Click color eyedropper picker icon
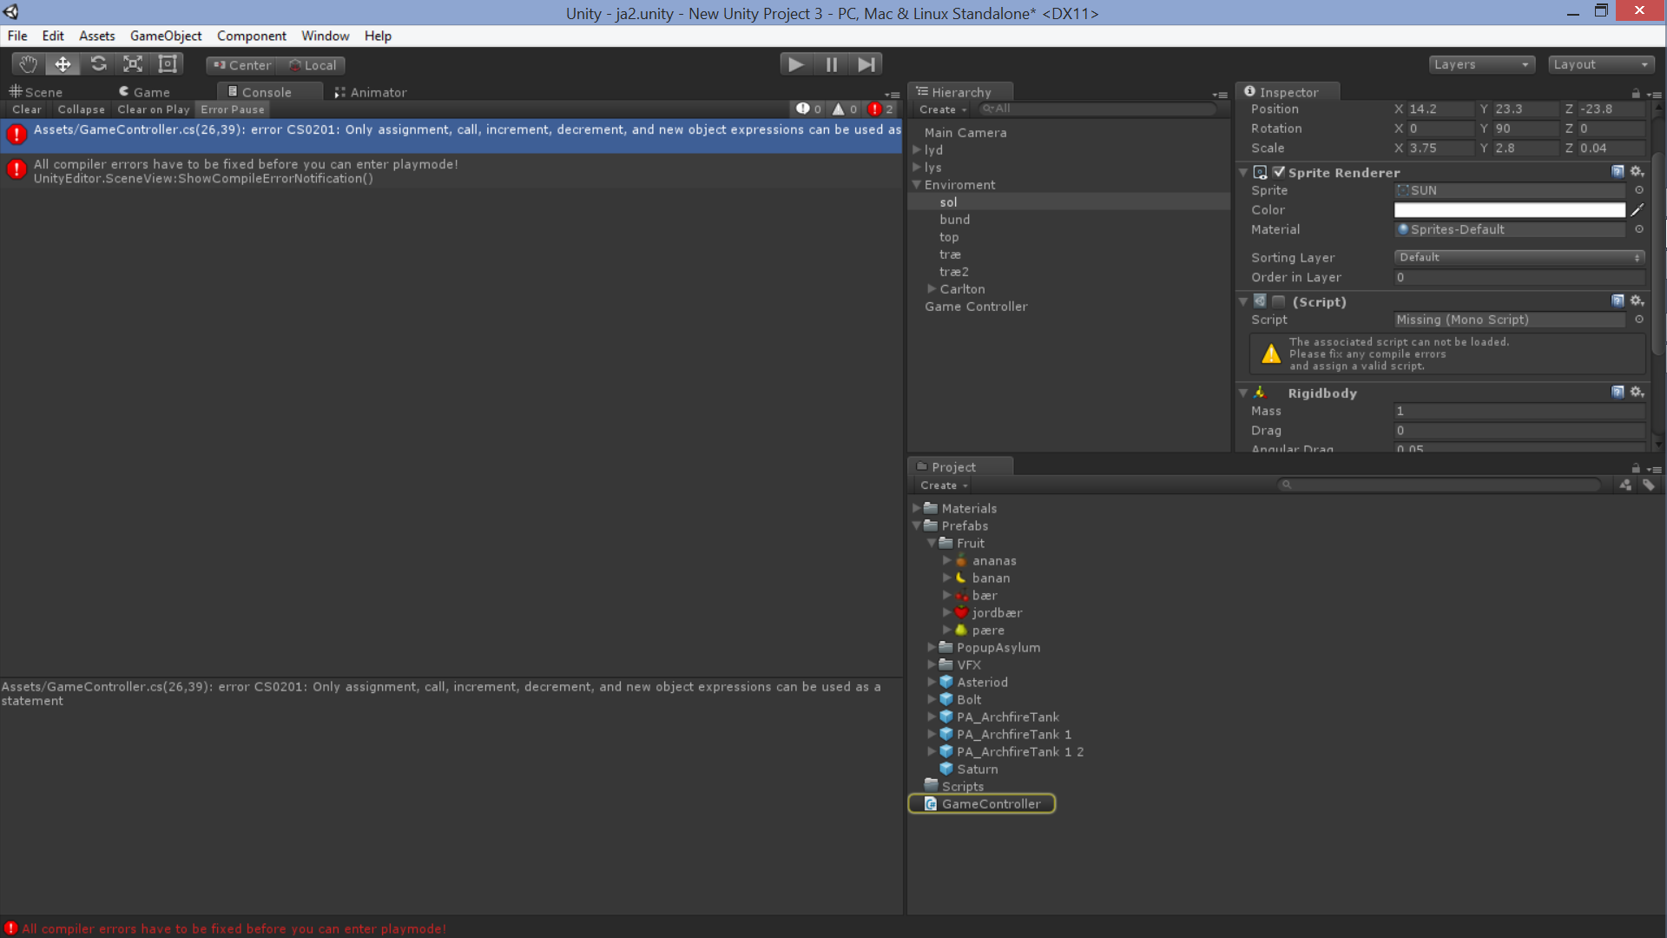The height and width of the screenshot is (938, 1667). point(1637,210)
